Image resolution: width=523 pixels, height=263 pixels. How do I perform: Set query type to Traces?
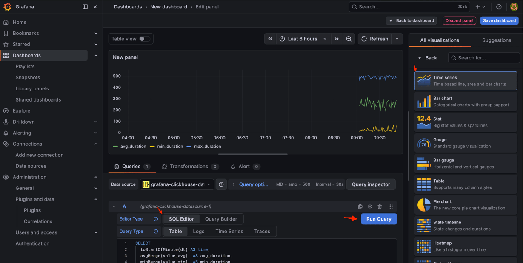262,231
